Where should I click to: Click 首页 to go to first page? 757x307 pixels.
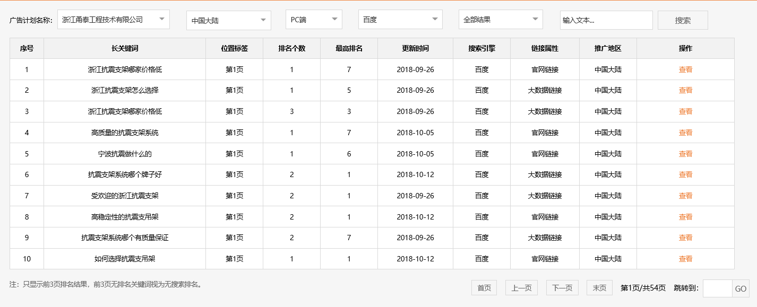pyautogui.click(x=484, y=287)
